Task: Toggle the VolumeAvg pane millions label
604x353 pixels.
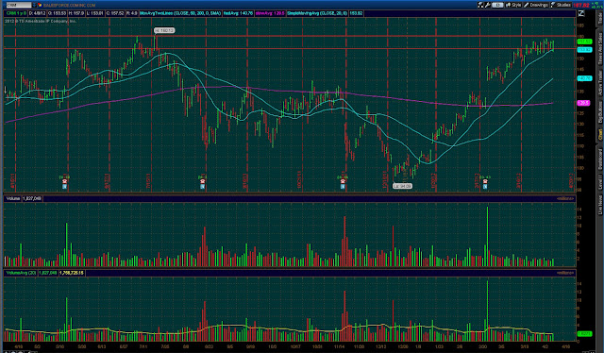Action: tap(565, 273)
